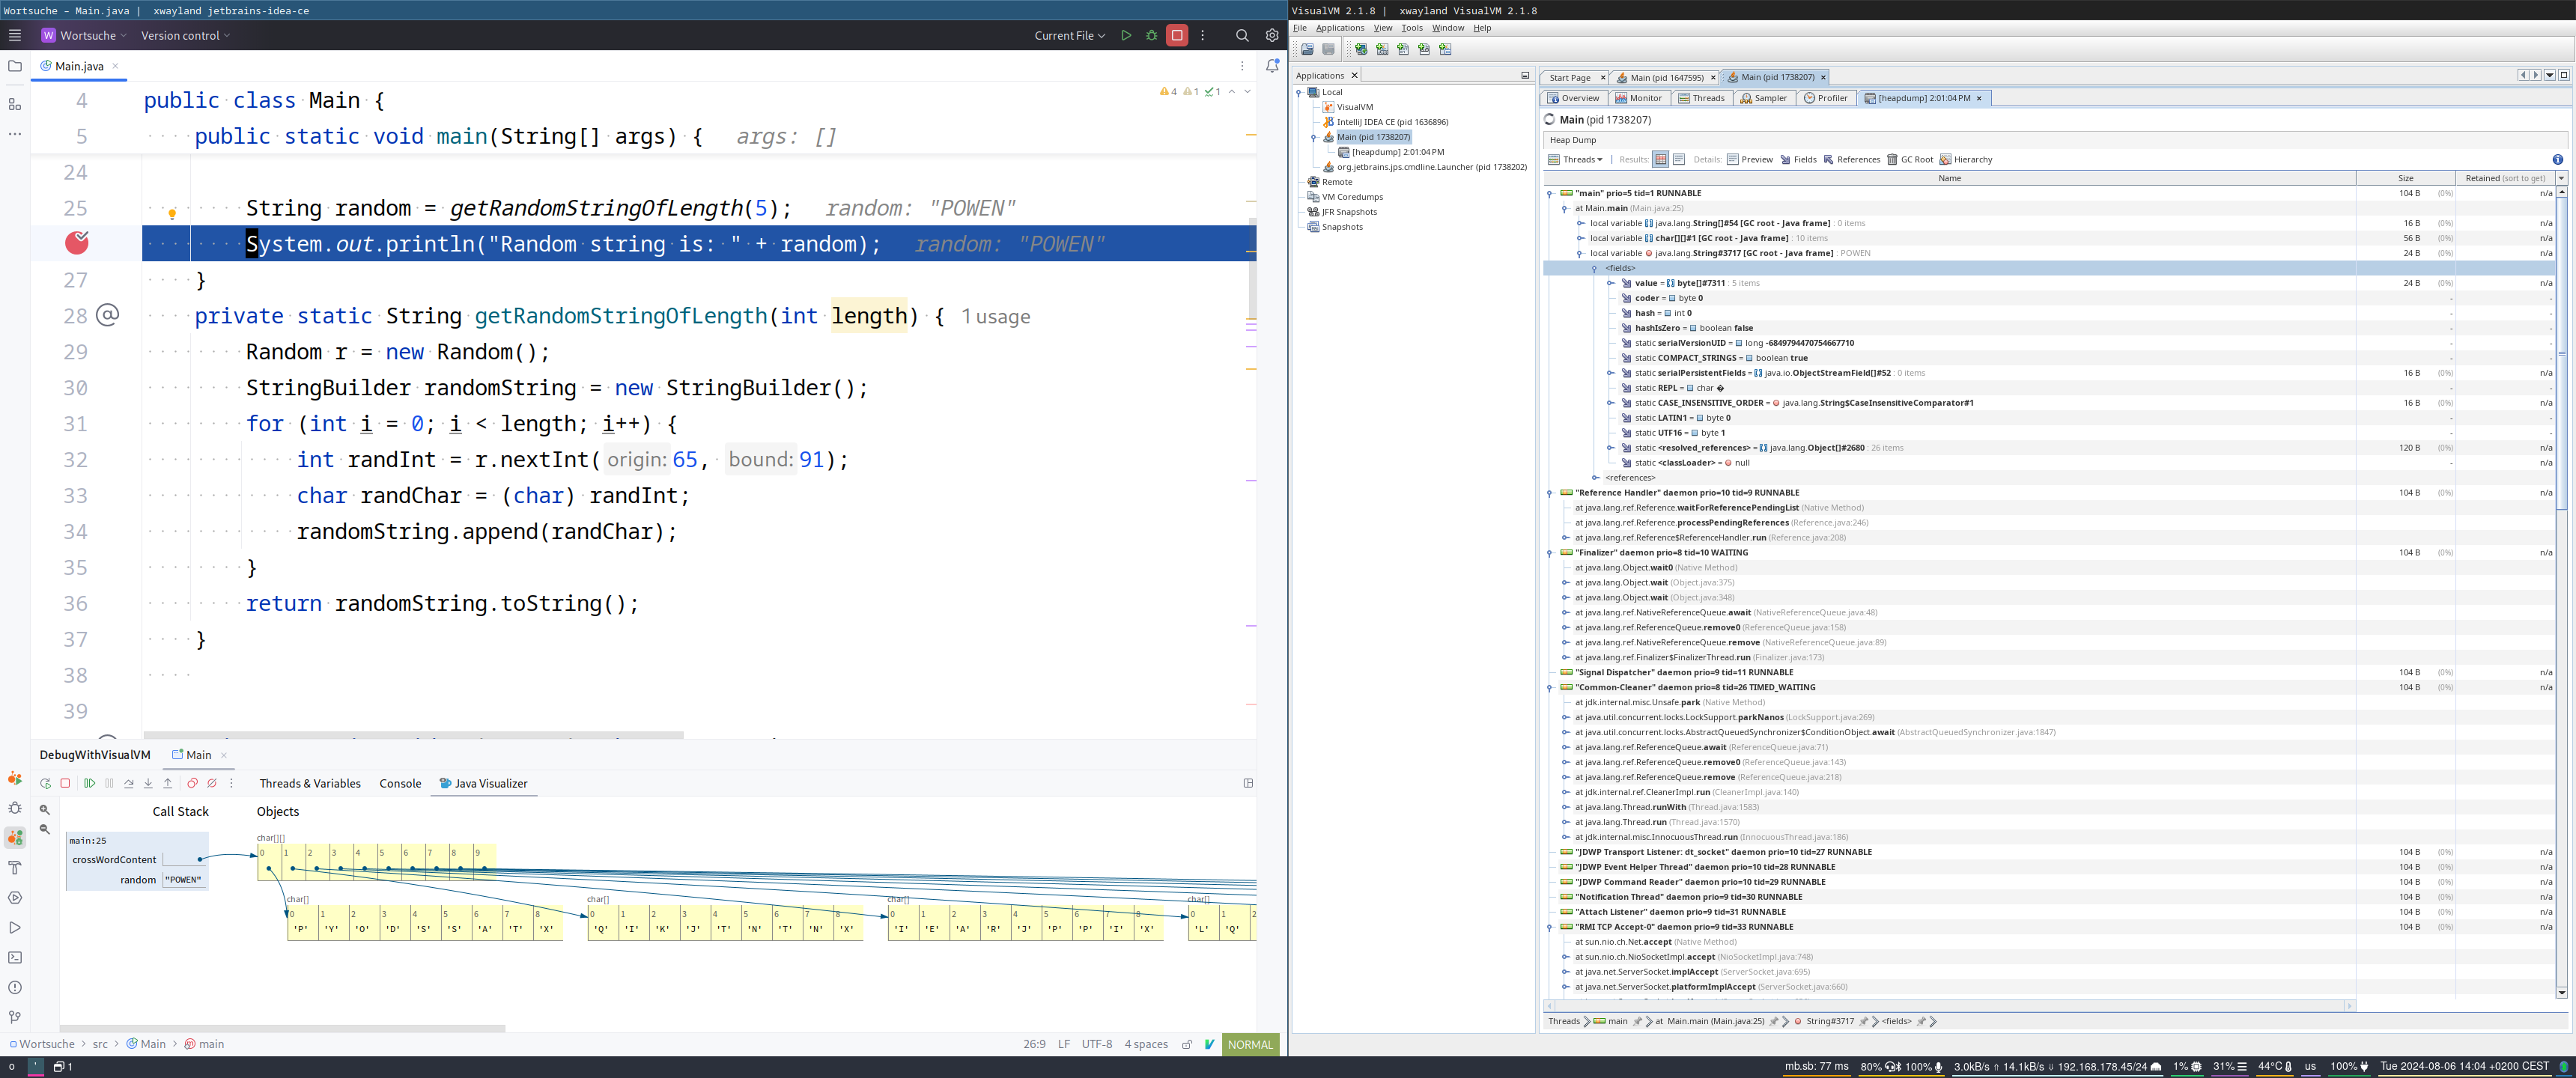Click the src breadcrumb in status bar
The image size is (2576, 1078).
tap(100, 1044)
